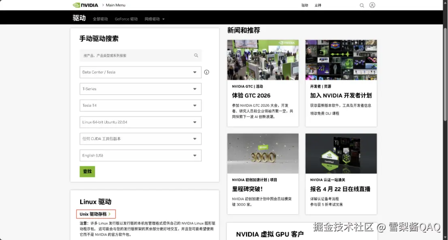Viewport: 448px width, 240px height.
Task: Click the 开发者 | 资源 label
Action: coord(320,87)
